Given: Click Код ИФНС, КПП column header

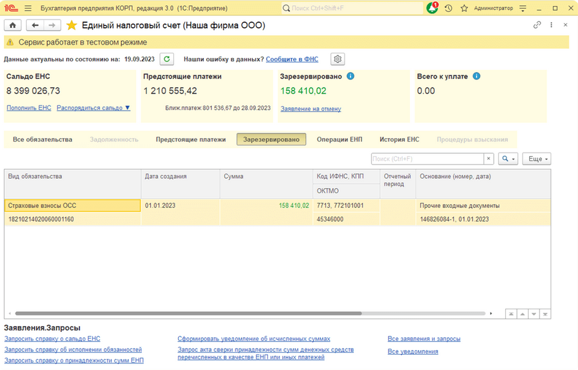Looking at the screenshot, I should click(x=347, y=176).
